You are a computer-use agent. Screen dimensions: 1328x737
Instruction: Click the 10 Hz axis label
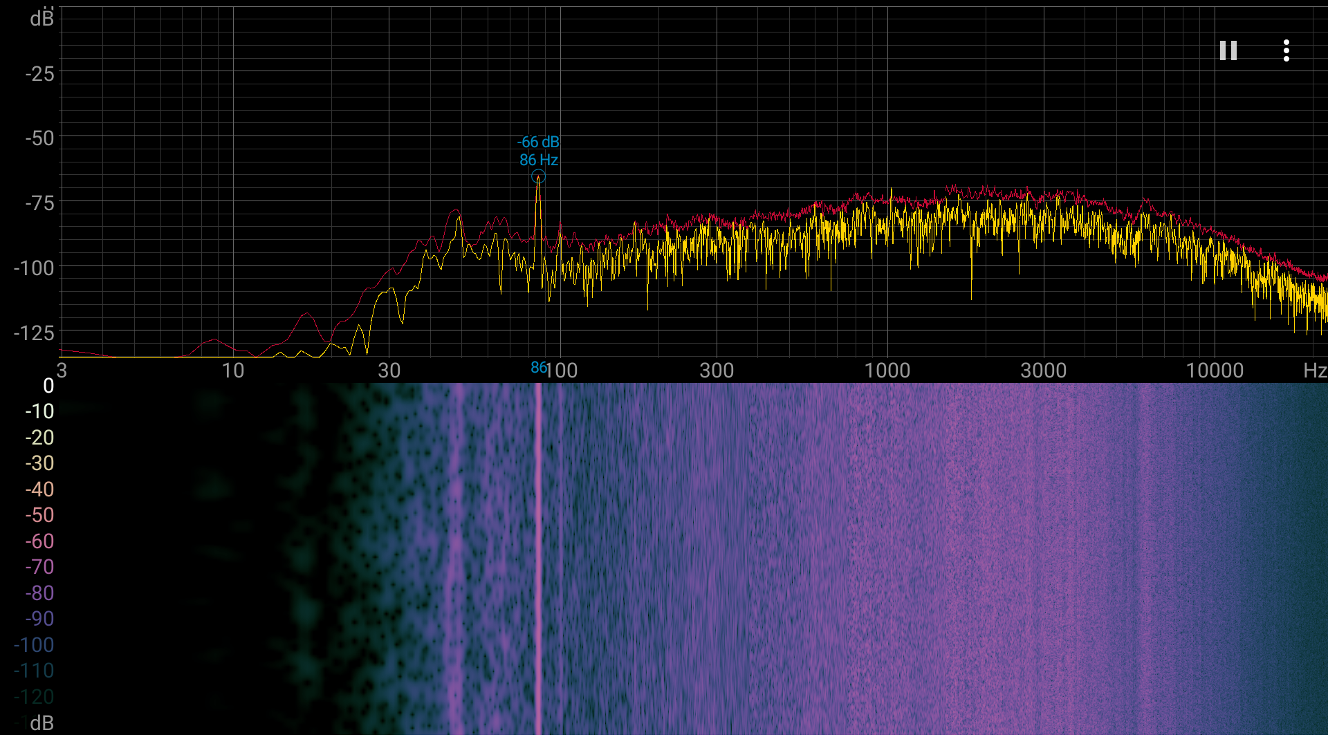(x=233, y=371)
